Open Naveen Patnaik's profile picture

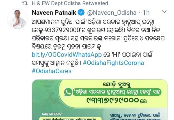pos(17,19)
